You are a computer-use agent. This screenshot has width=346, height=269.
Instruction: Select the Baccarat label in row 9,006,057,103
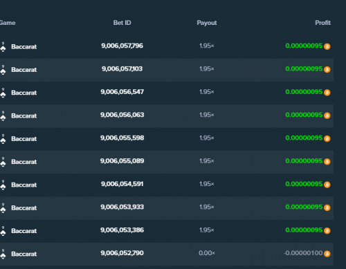[24, 70]
